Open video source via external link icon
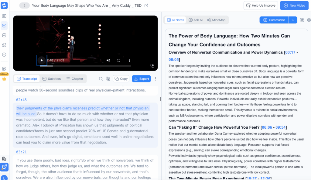This screenshot has height=180, width=311. point(146,5)
